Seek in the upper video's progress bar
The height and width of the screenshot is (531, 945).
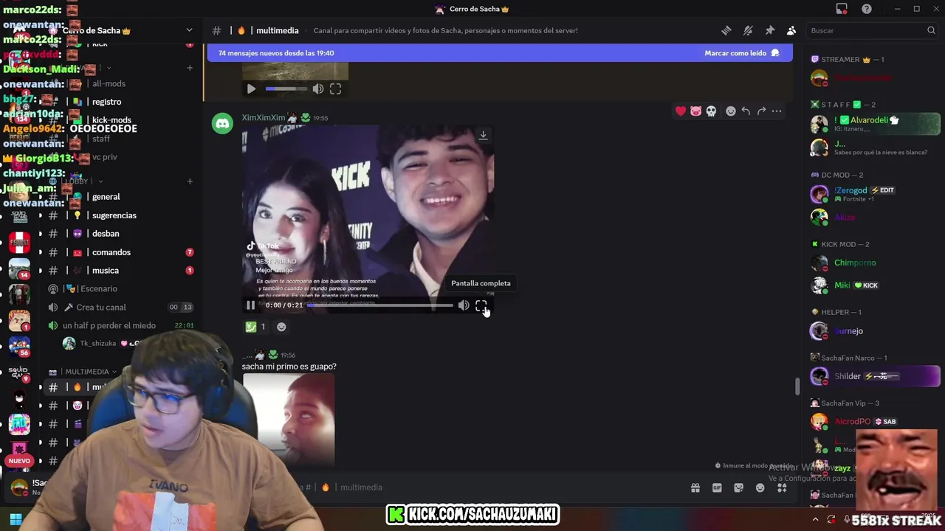[286, 89]
